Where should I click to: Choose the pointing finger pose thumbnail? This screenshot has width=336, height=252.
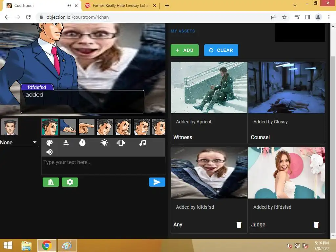click(87, 127)
